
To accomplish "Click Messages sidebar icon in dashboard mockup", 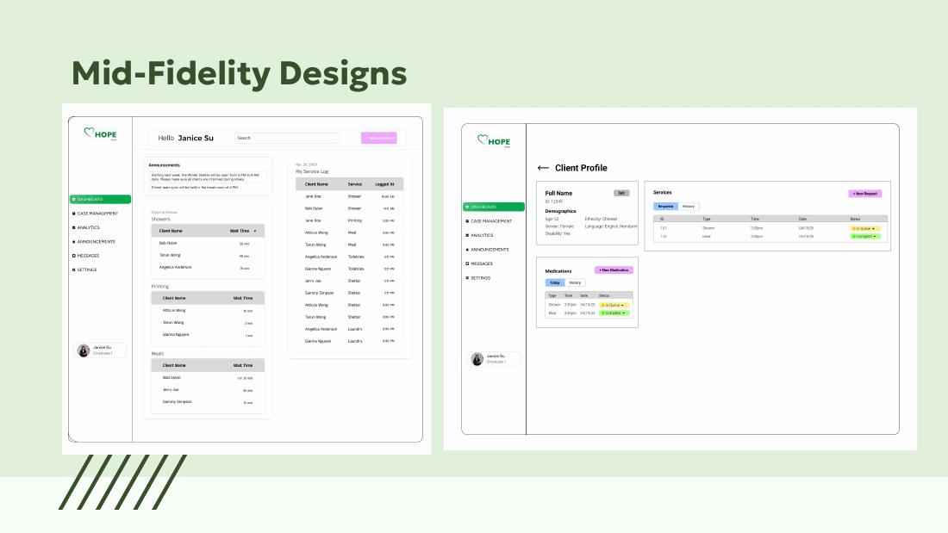I will 74,256.
